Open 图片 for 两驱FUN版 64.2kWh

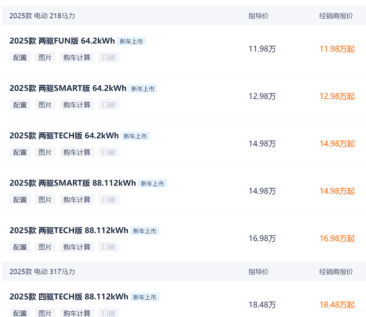(x=45, y=57)
